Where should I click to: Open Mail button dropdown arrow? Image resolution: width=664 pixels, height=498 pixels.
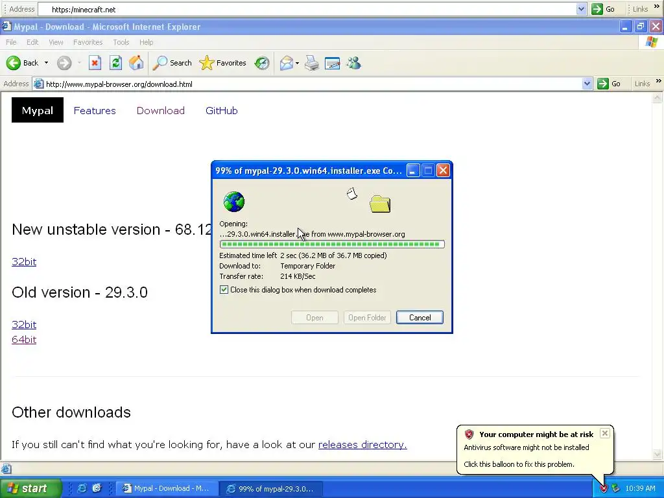click(x=297, y=63)
